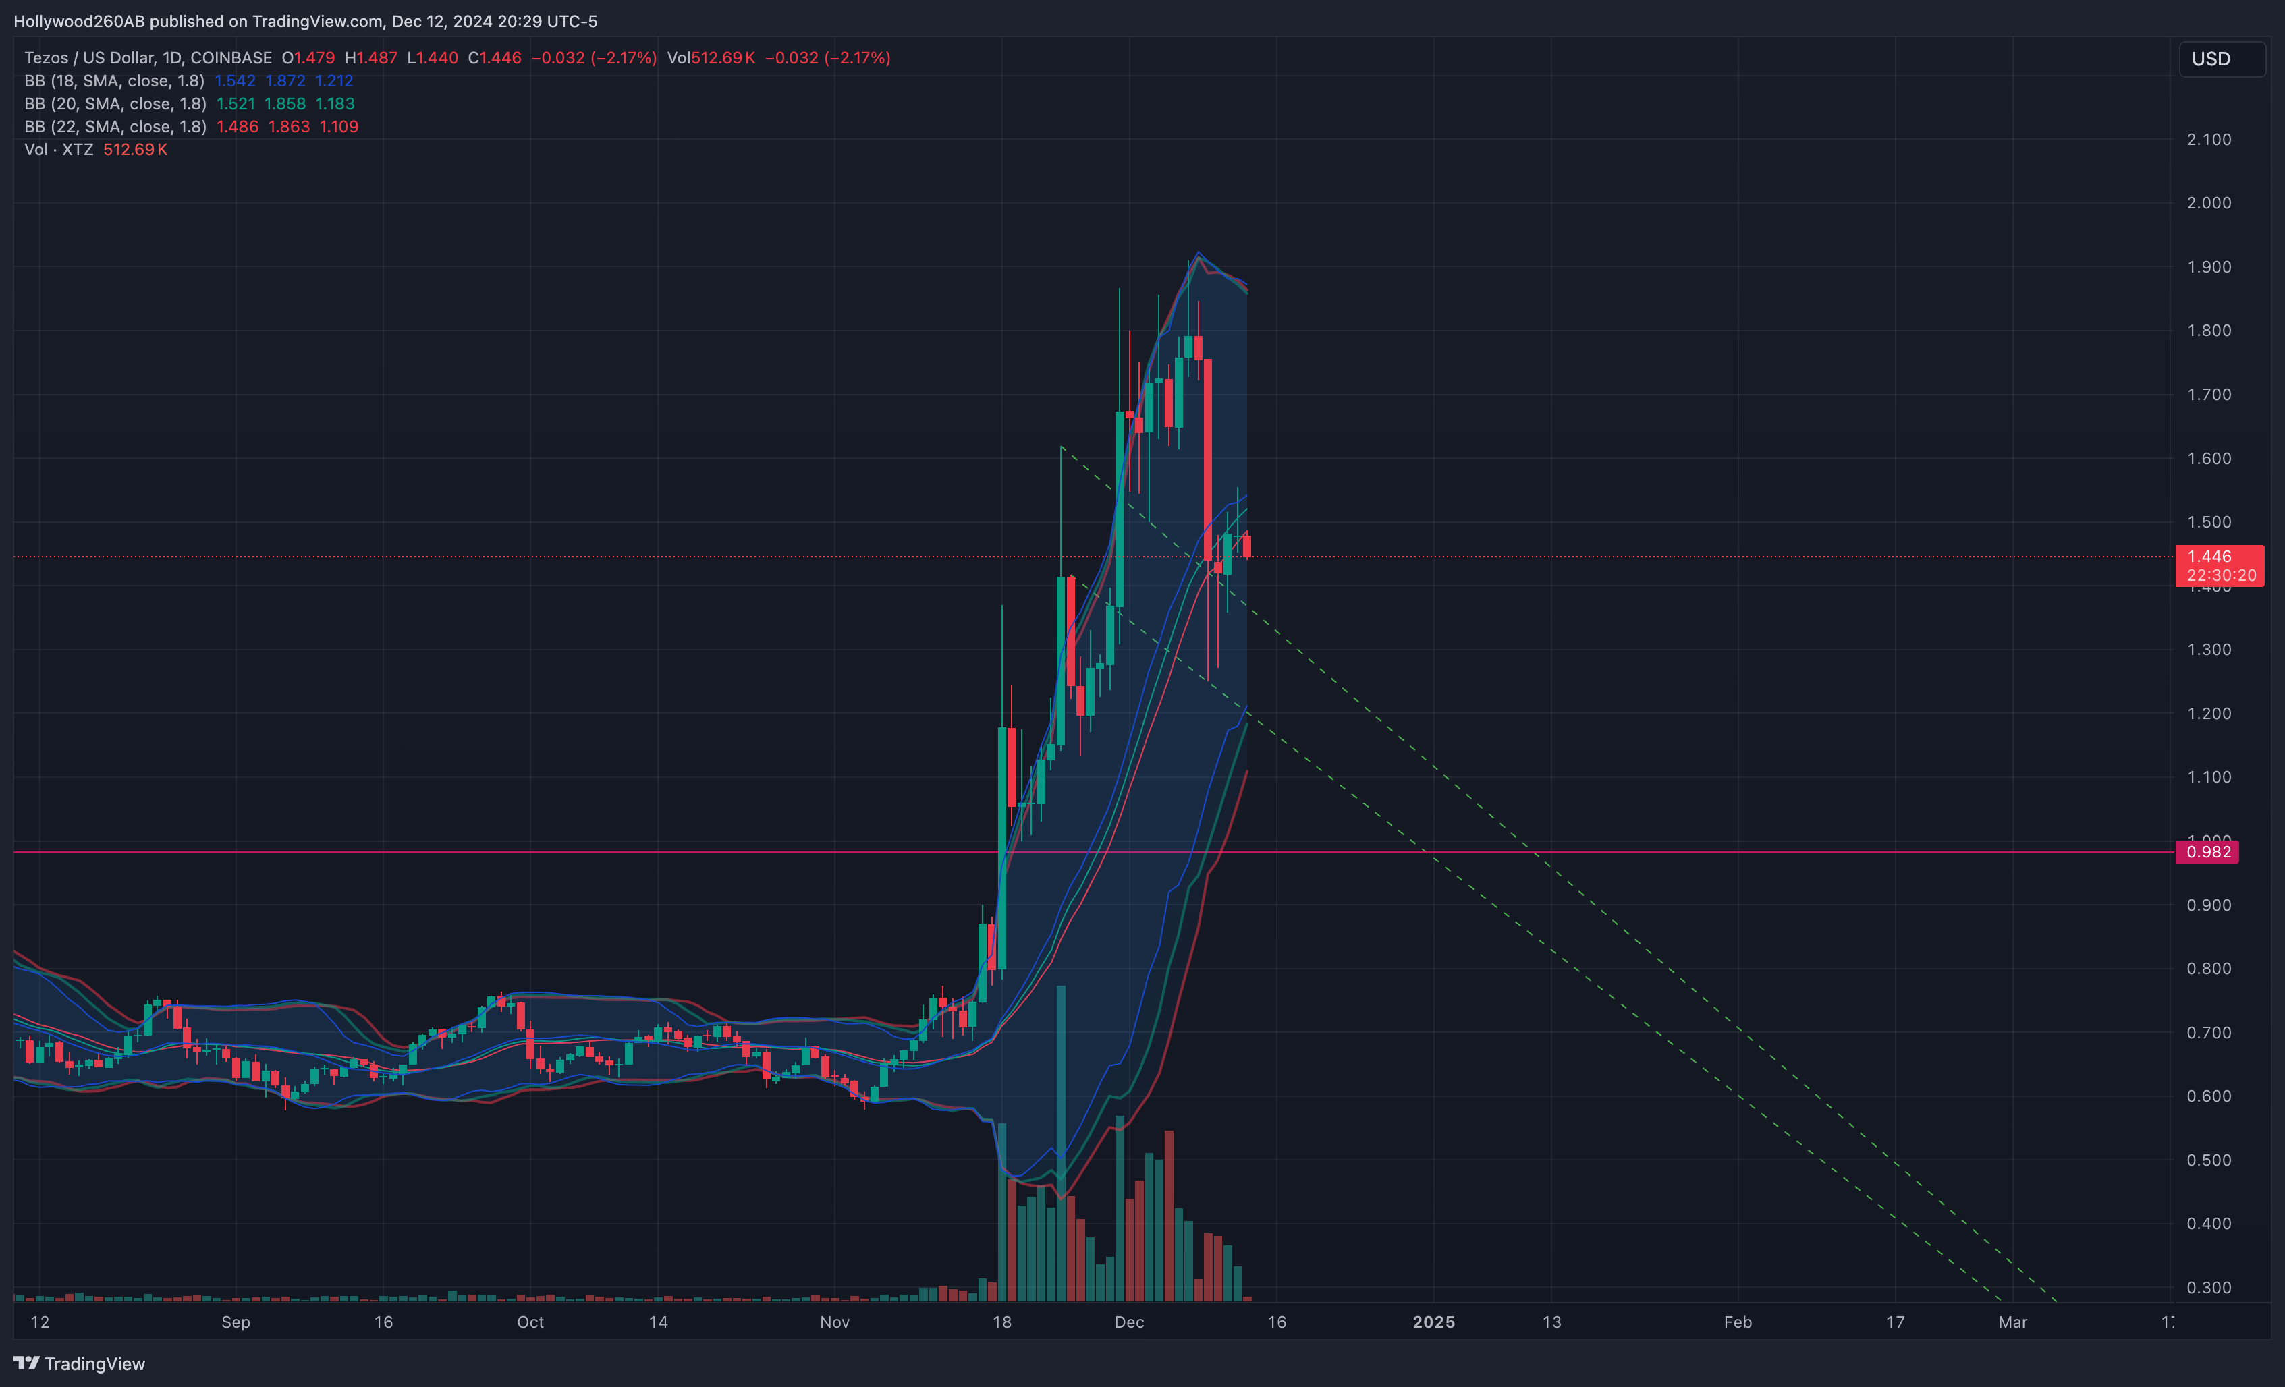Click the 2025 date axis label
Viewport: 2285px width, 1387px height.
coord(1433,1322)
